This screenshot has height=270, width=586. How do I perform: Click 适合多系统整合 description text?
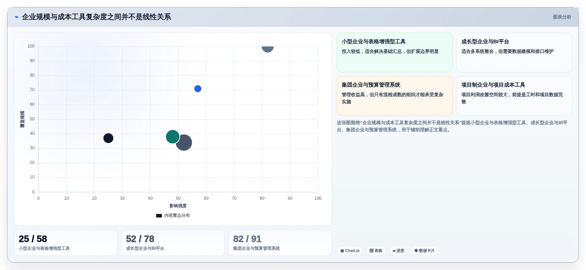[508, 51]
